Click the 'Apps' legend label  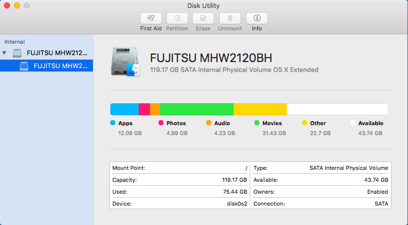coord(125,123)
